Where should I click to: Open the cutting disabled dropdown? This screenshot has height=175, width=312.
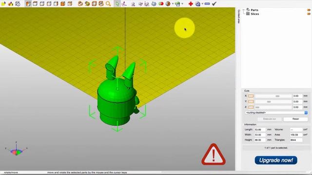[276, 113]
